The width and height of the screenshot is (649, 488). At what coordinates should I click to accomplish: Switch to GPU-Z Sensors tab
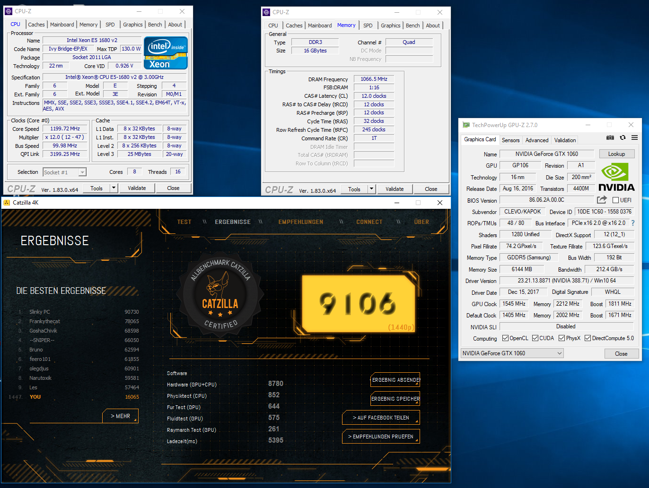tap(510, 140)
